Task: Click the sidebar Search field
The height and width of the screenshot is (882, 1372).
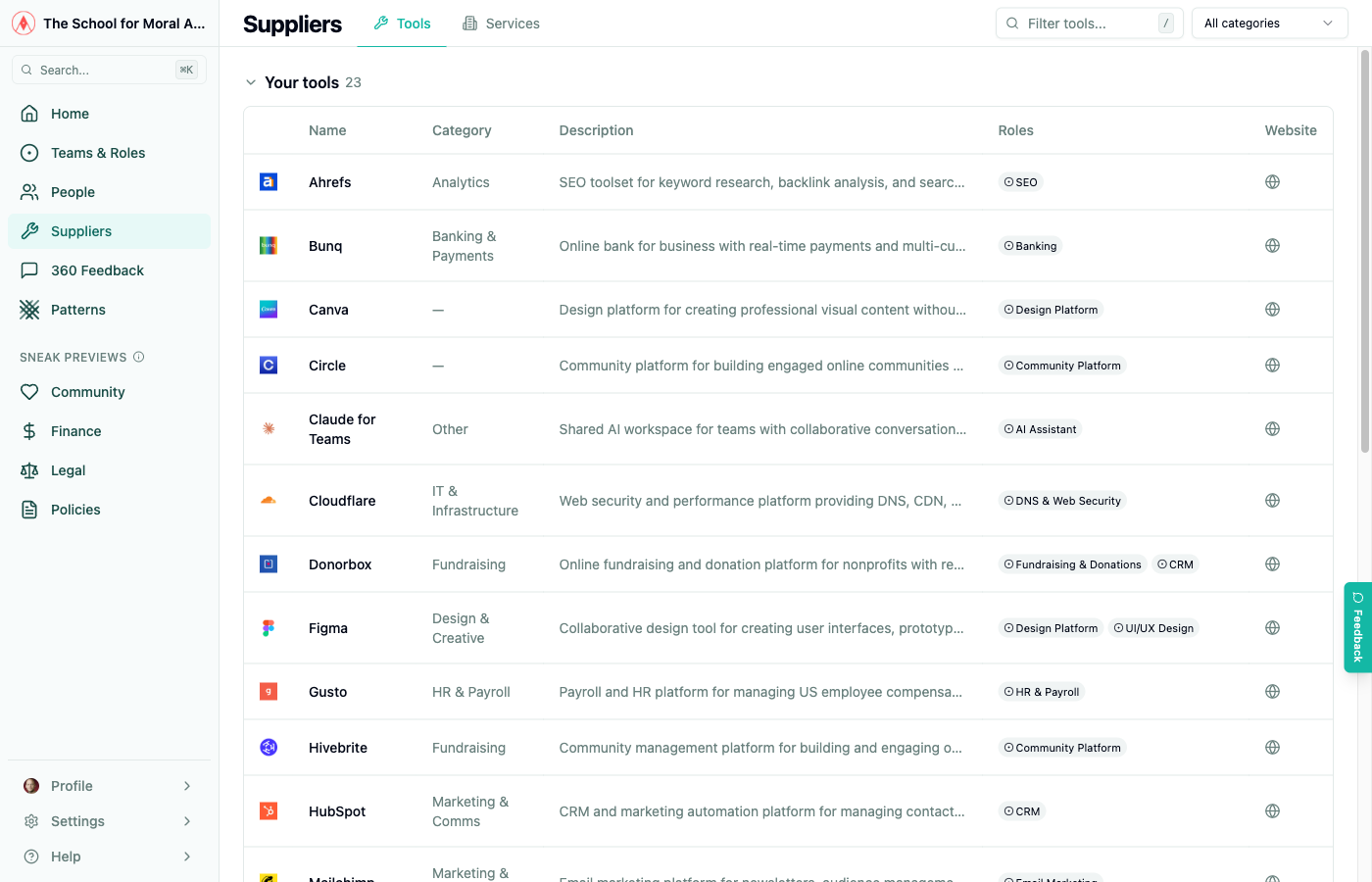Action: click(109, 70)
